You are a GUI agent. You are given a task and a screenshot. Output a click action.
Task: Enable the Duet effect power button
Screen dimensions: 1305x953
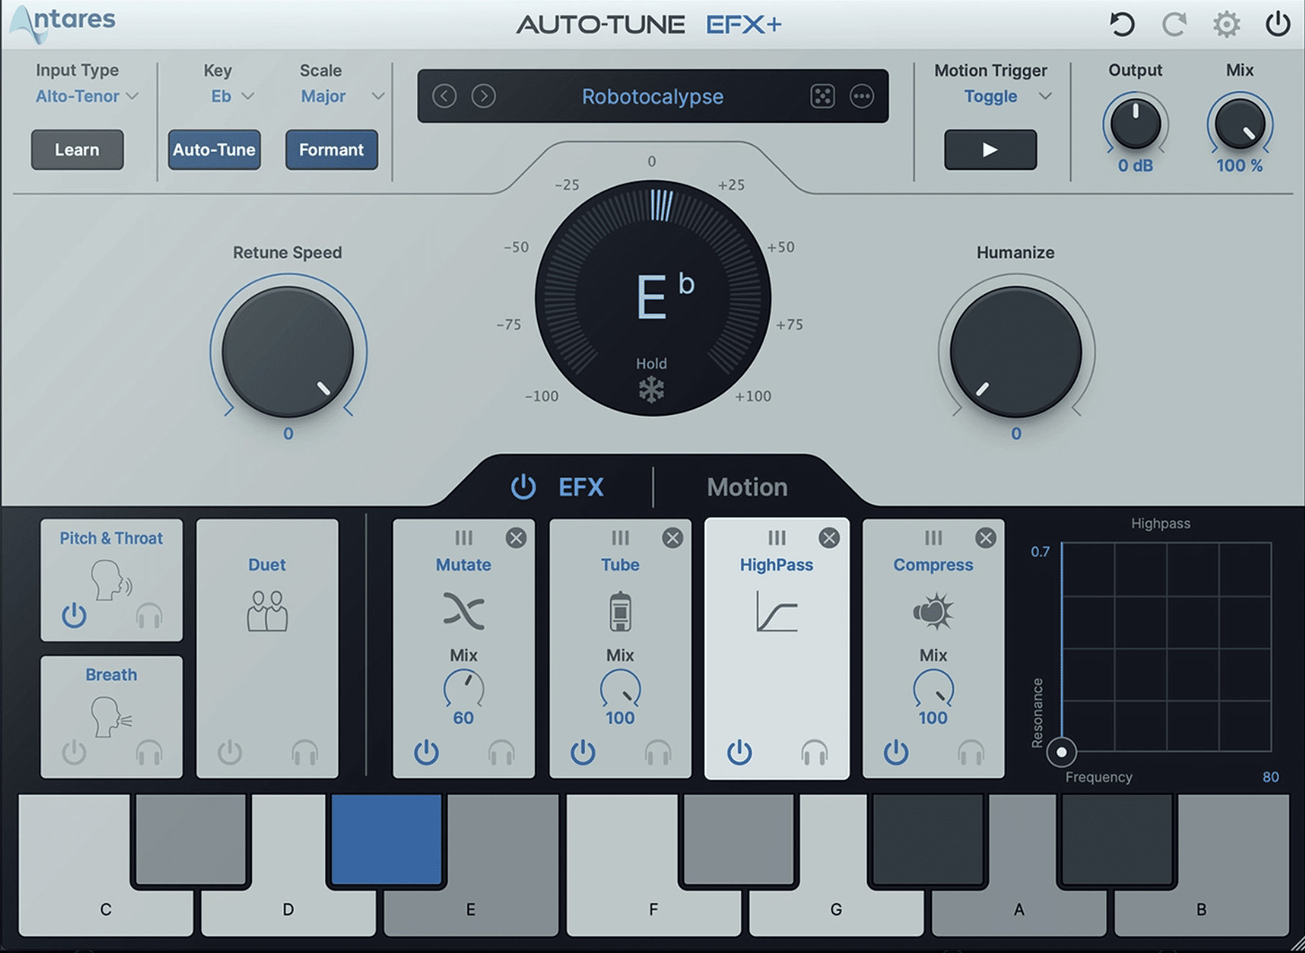coord(230,752)
